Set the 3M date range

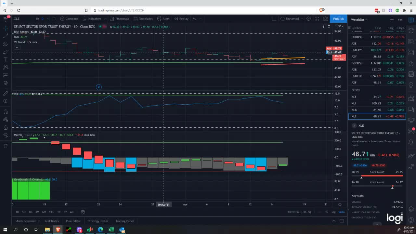click(x=37, y=212)
